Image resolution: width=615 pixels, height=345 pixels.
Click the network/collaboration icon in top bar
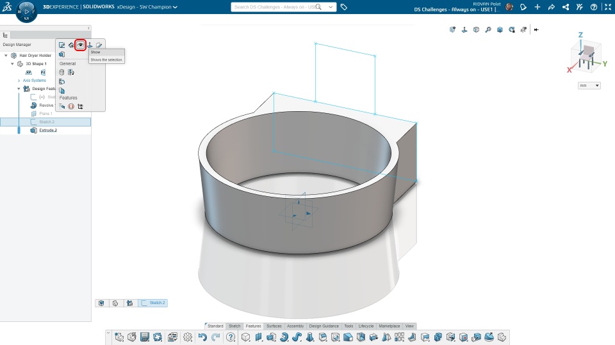point(566,7)
